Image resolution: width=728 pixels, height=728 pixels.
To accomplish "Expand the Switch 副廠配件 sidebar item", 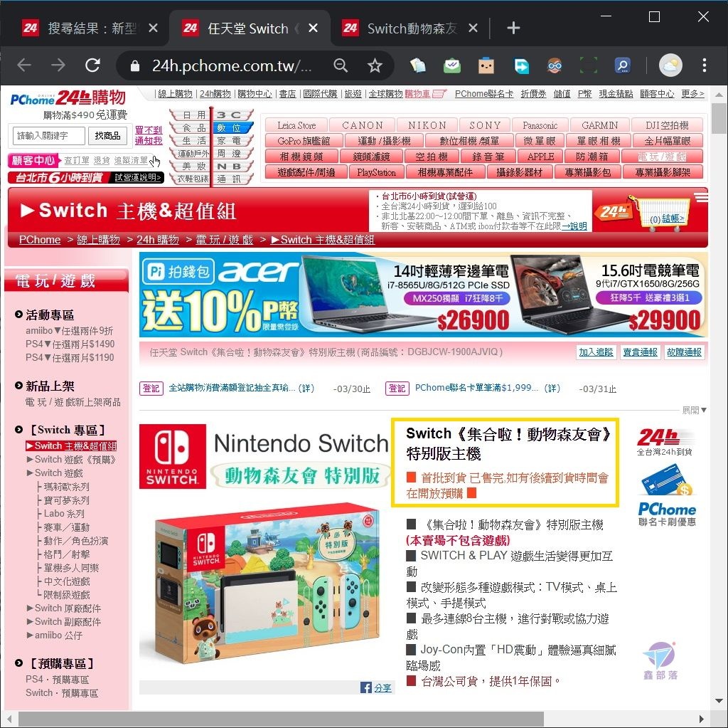I will (63, 621).
